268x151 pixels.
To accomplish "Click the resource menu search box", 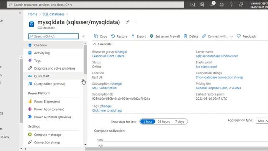I will (54, 36).
